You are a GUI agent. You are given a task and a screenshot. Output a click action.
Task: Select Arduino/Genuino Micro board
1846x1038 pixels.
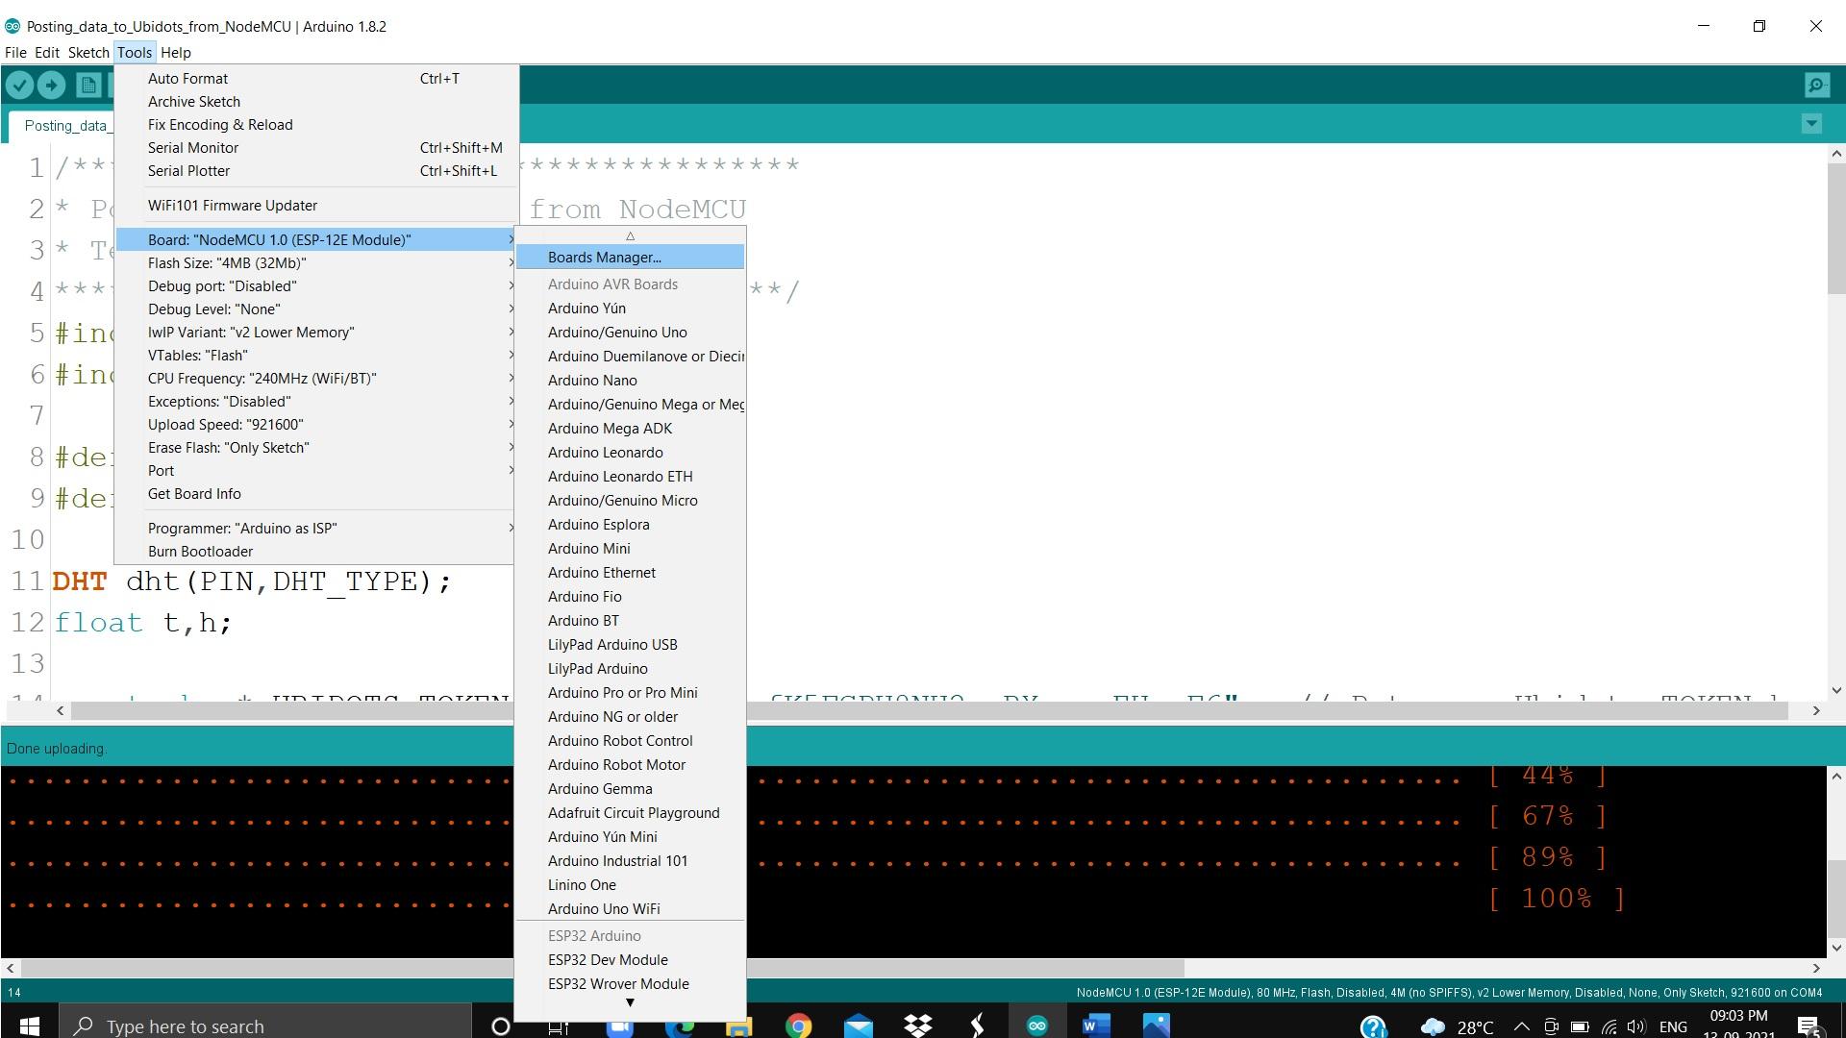click(x=630, y=501)
